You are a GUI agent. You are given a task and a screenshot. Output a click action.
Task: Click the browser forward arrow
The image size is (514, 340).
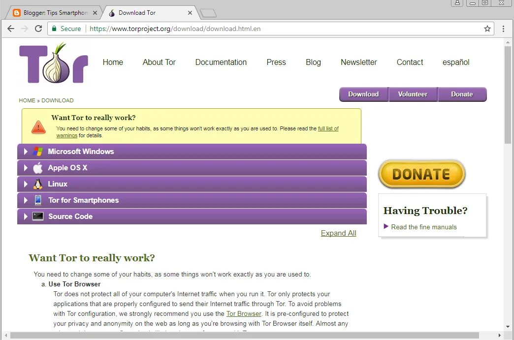click(25, 29)
